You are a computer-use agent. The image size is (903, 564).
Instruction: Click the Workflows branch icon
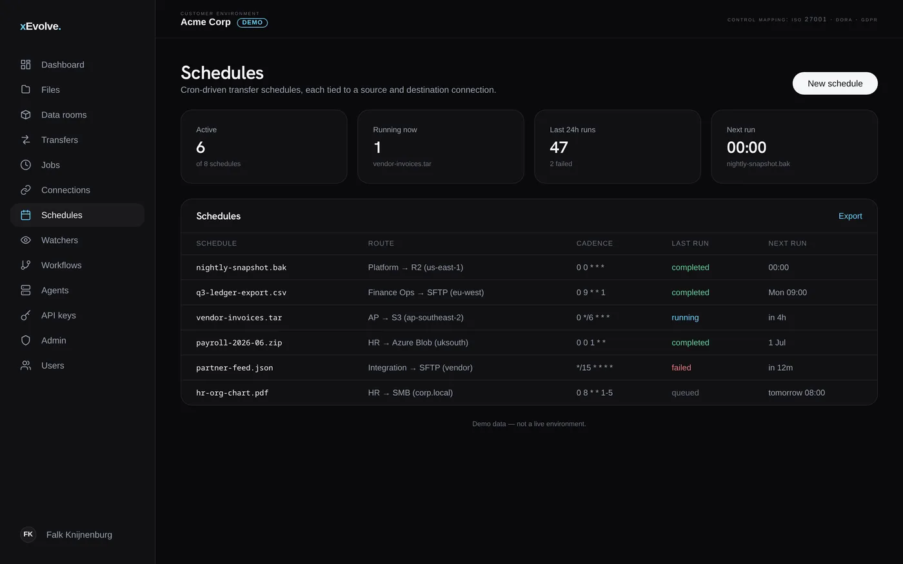26,265
